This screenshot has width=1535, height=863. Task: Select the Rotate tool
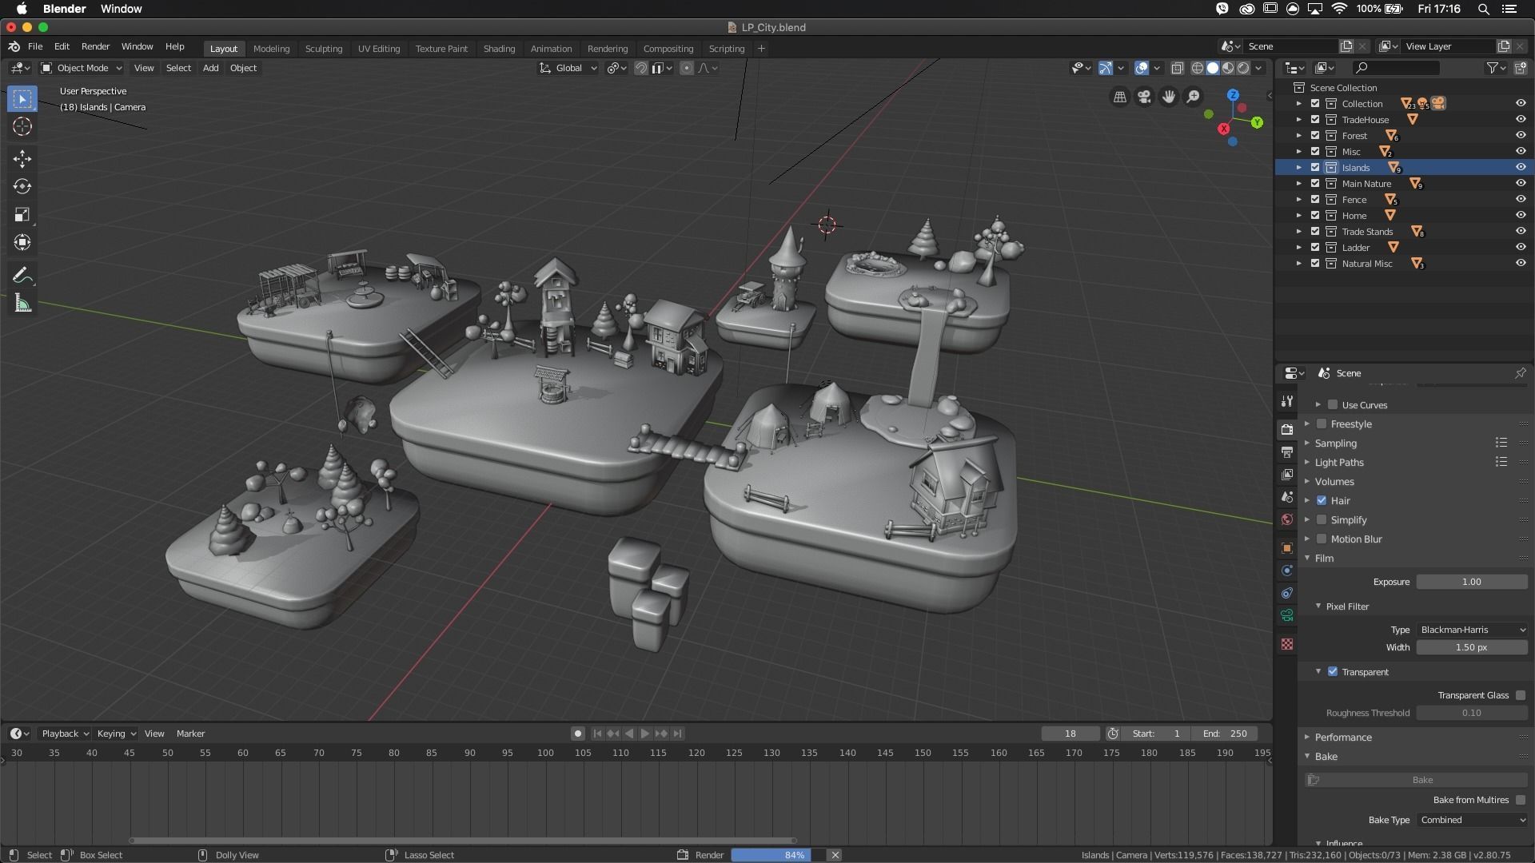coord(22,186)
